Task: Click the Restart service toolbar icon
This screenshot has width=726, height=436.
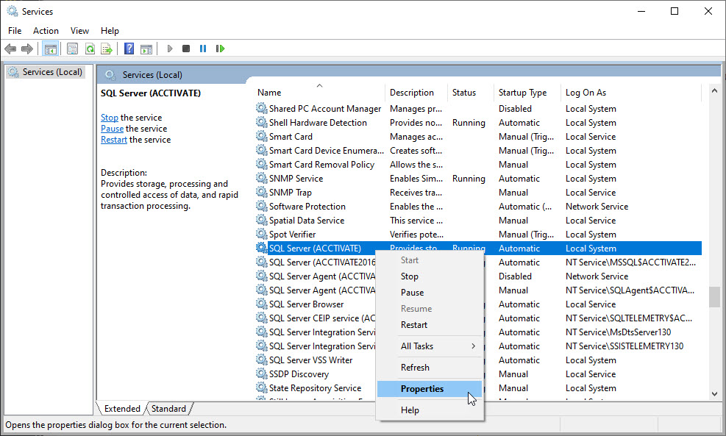Action: point(221,49)
